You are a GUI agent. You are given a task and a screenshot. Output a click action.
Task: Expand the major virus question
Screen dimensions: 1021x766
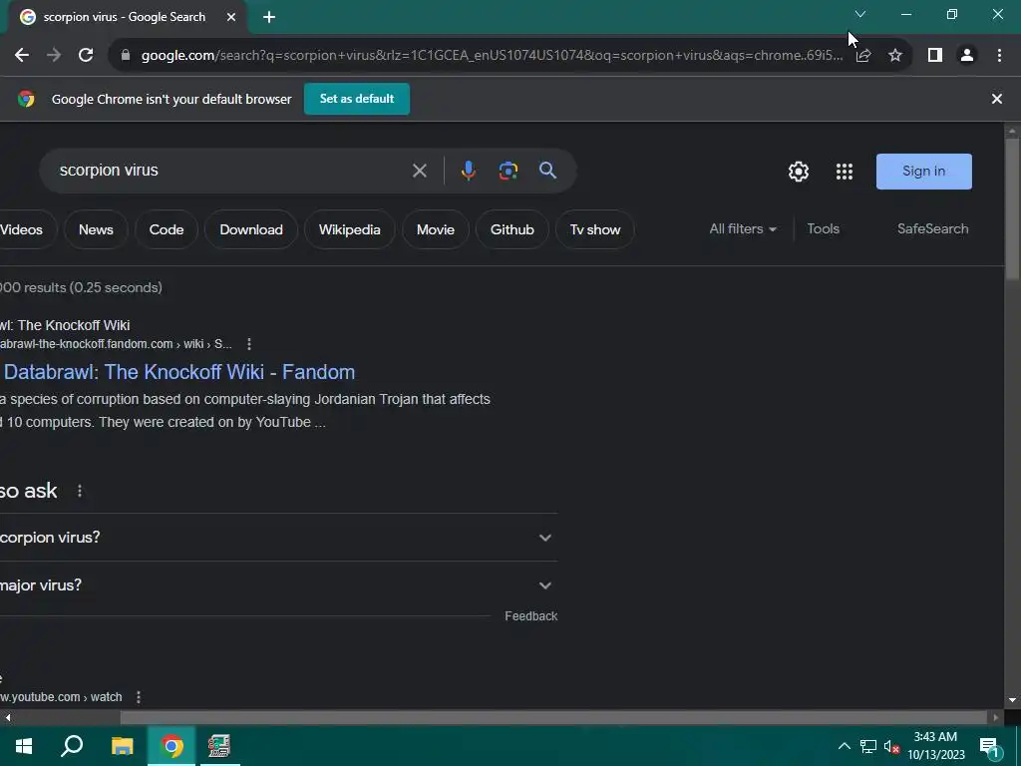279,584
